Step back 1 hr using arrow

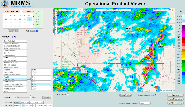pyautogui.click(x=34, y=11)
